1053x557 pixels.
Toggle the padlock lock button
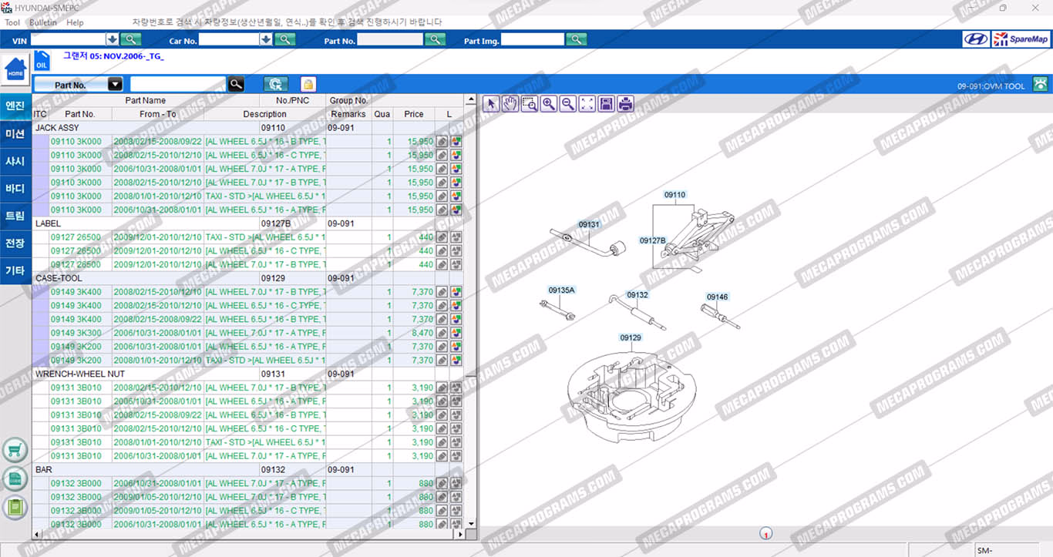tap(308, 85)
